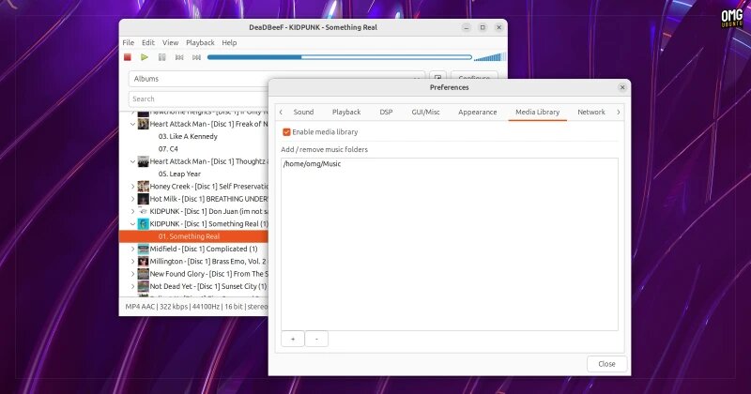Expand Midfield Complicated album

click(132, 249)
